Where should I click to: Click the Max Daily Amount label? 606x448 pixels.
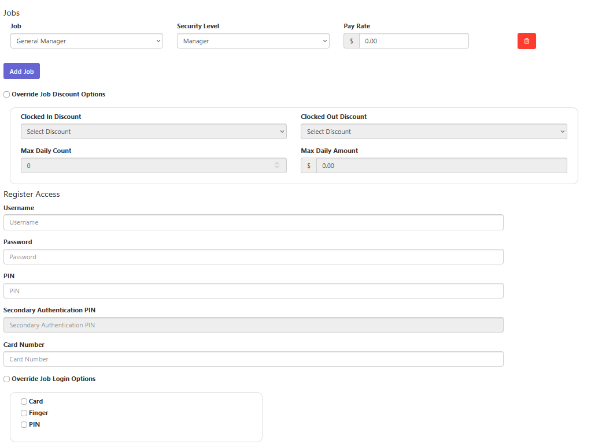(330, 151)
